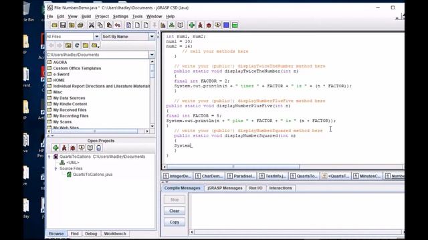Screen dimensions: 428x240
Task: Click the Generate CSD icon
Action: (128, 25)
